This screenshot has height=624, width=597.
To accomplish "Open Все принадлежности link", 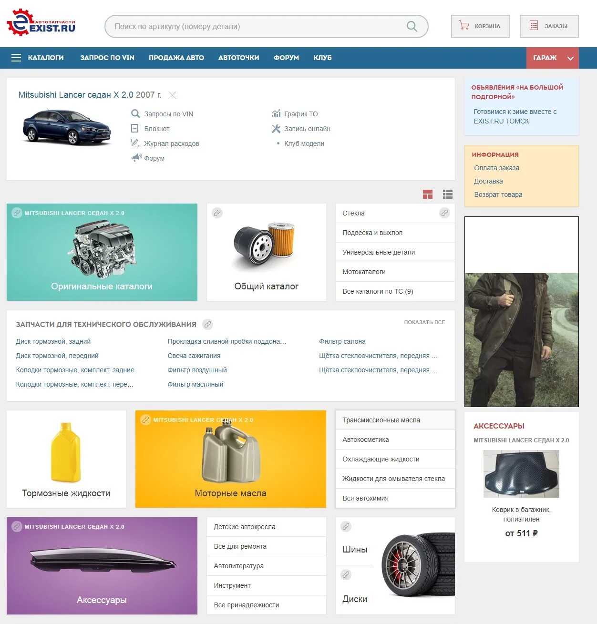I will tap(267, 605).
